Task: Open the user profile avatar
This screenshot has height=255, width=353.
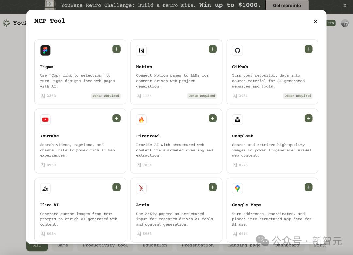Action: pyautogui.click(x=345, y=23)
